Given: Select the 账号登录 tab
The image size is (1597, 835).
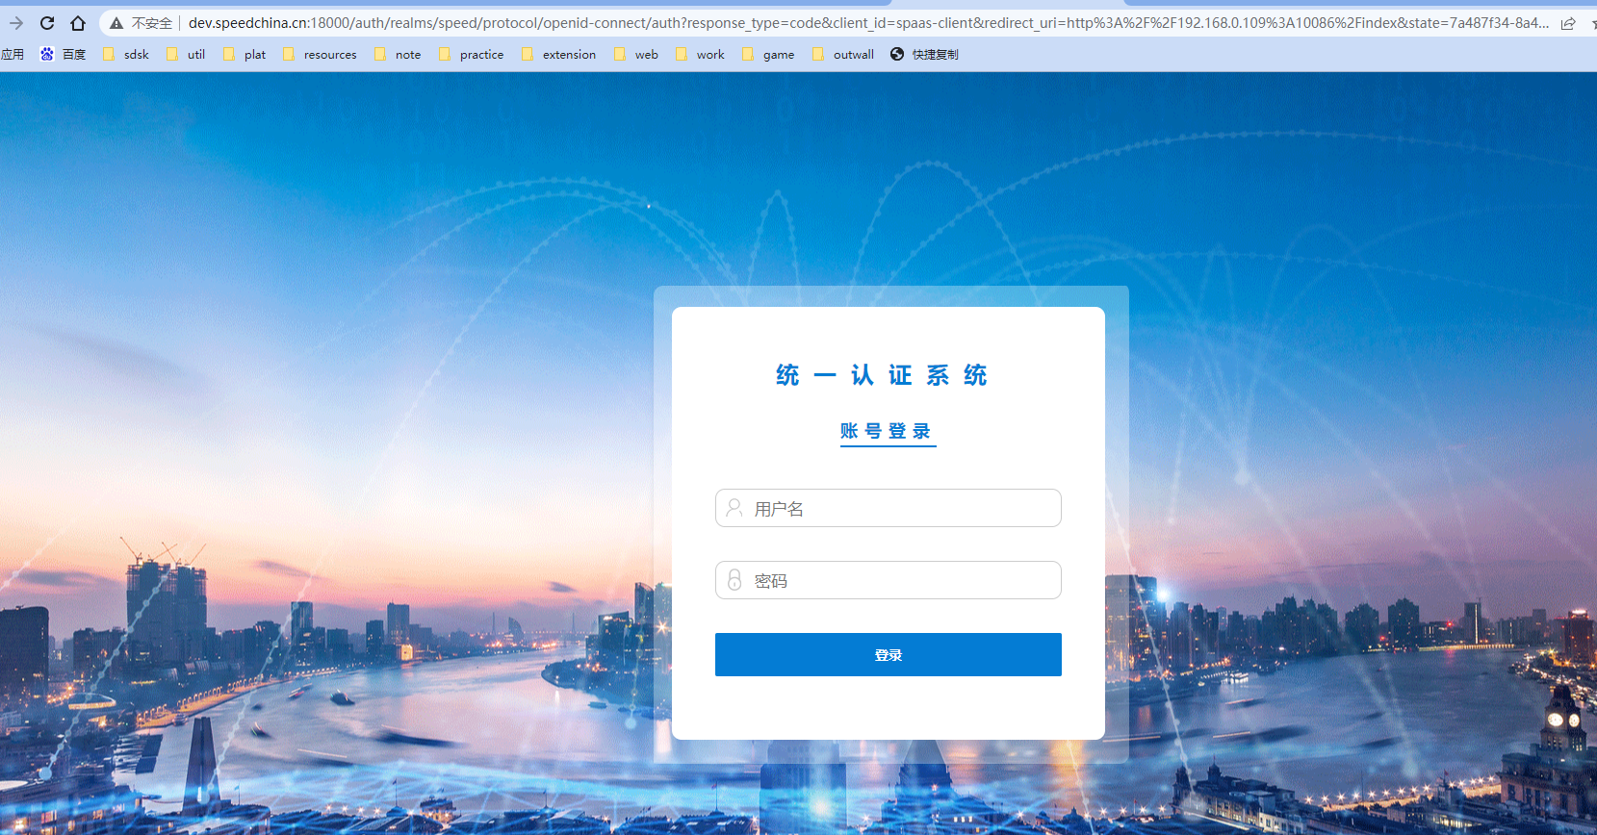Looking at the screenshot, I should (887, 431).
